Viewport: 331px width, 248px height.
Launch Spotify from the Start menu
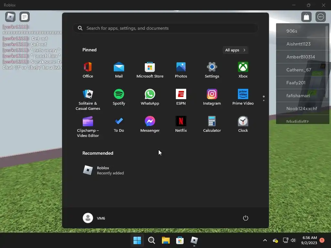[x=119, y=98]
